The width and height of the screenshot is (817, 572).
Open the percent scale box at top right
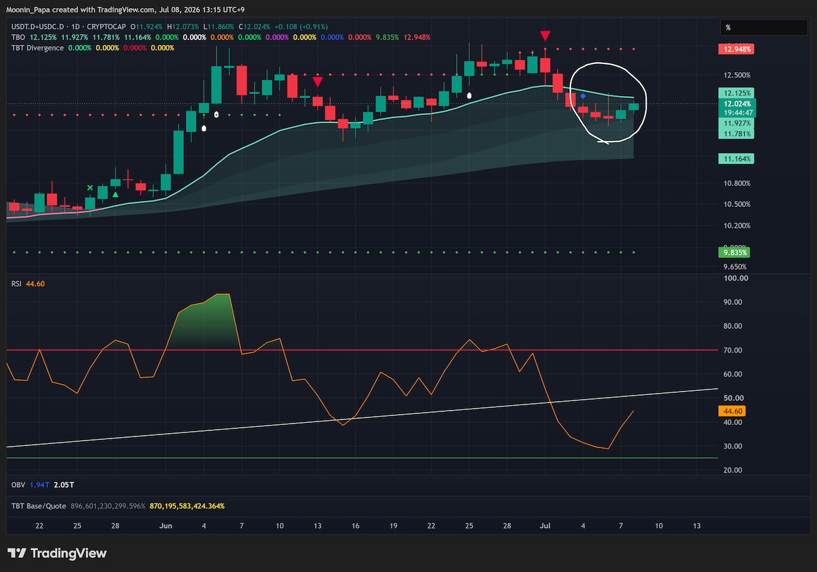(x=765, y=27)
